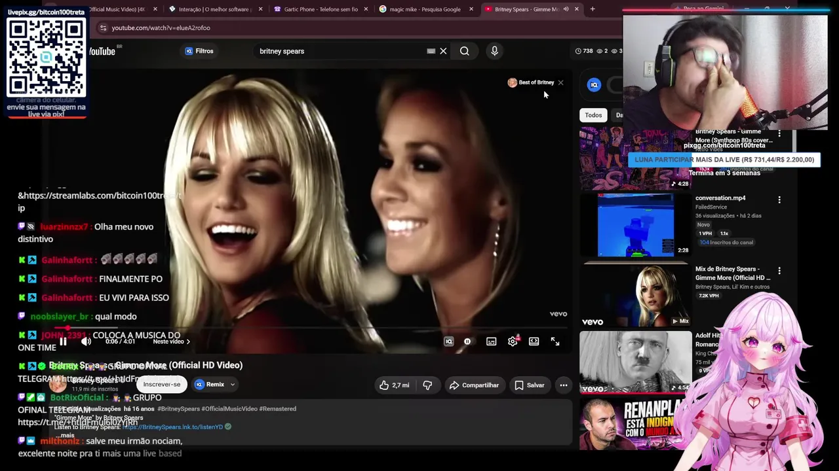Select the 'Todos' filter chip
839x471 pixels.
(593, 115)
